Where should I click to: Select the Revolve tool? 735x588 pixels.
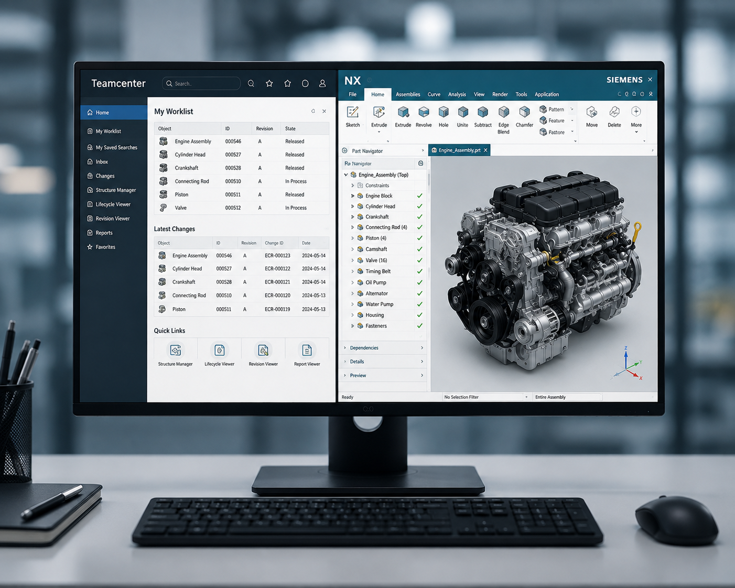[424, 117]
